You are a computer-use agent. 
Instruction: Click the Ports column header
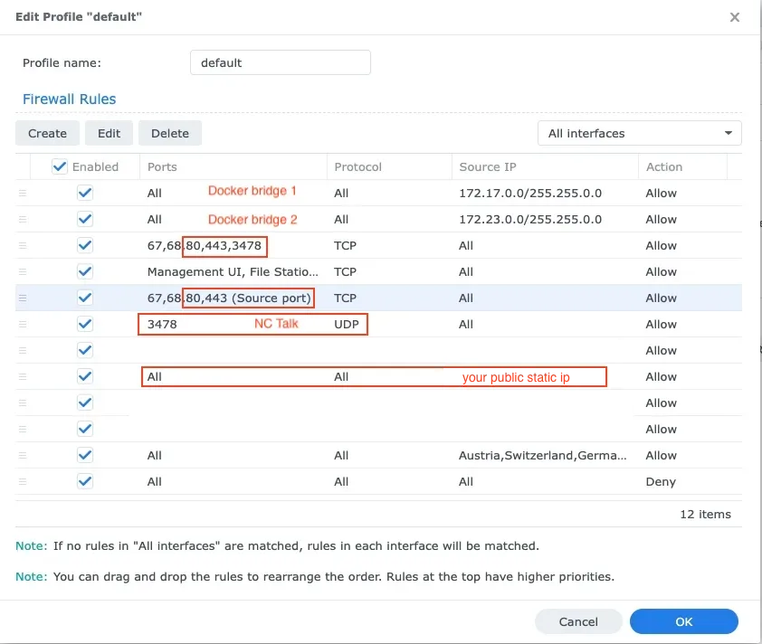click(x=233, y=167)
